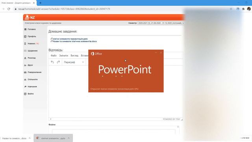Open the Навчання sidebar item
252x142 pixels.
[x=31, y=87]
